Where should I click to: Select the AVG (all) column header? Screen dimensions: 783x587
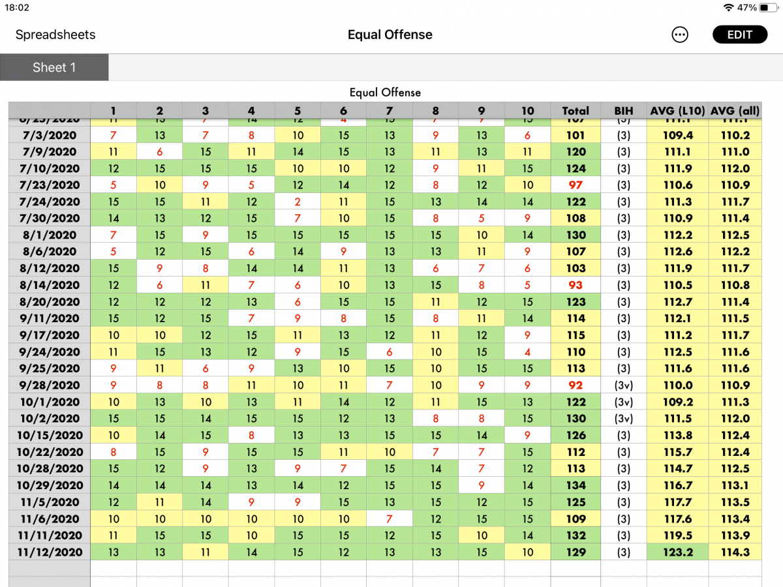point(735,111)
